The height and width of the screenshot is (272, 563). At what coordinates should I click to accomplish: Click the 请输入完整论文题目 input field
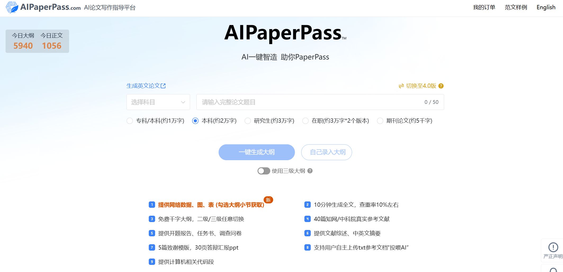click(320, 102)
